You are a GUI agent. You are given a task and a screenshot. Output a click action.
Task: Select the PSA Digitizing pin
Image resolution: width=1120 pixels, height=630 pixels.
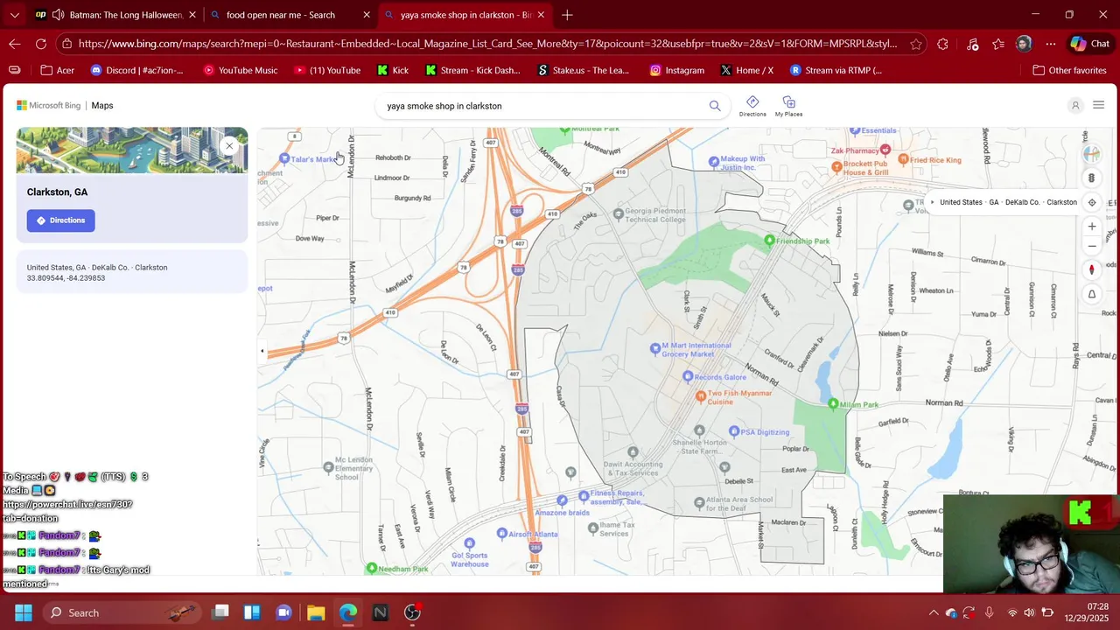(x=734, y=431)
